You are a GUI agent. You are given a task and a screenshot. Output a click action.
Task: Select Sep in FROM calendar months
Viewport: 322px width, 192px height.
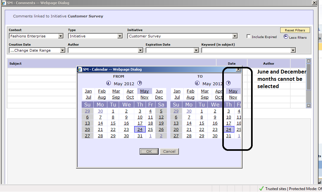point(116,97)
